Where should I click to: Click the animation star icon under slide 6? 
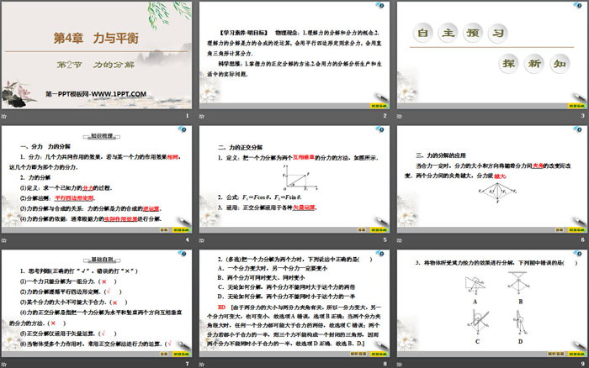pyautogui.click(x=400, y=240)
